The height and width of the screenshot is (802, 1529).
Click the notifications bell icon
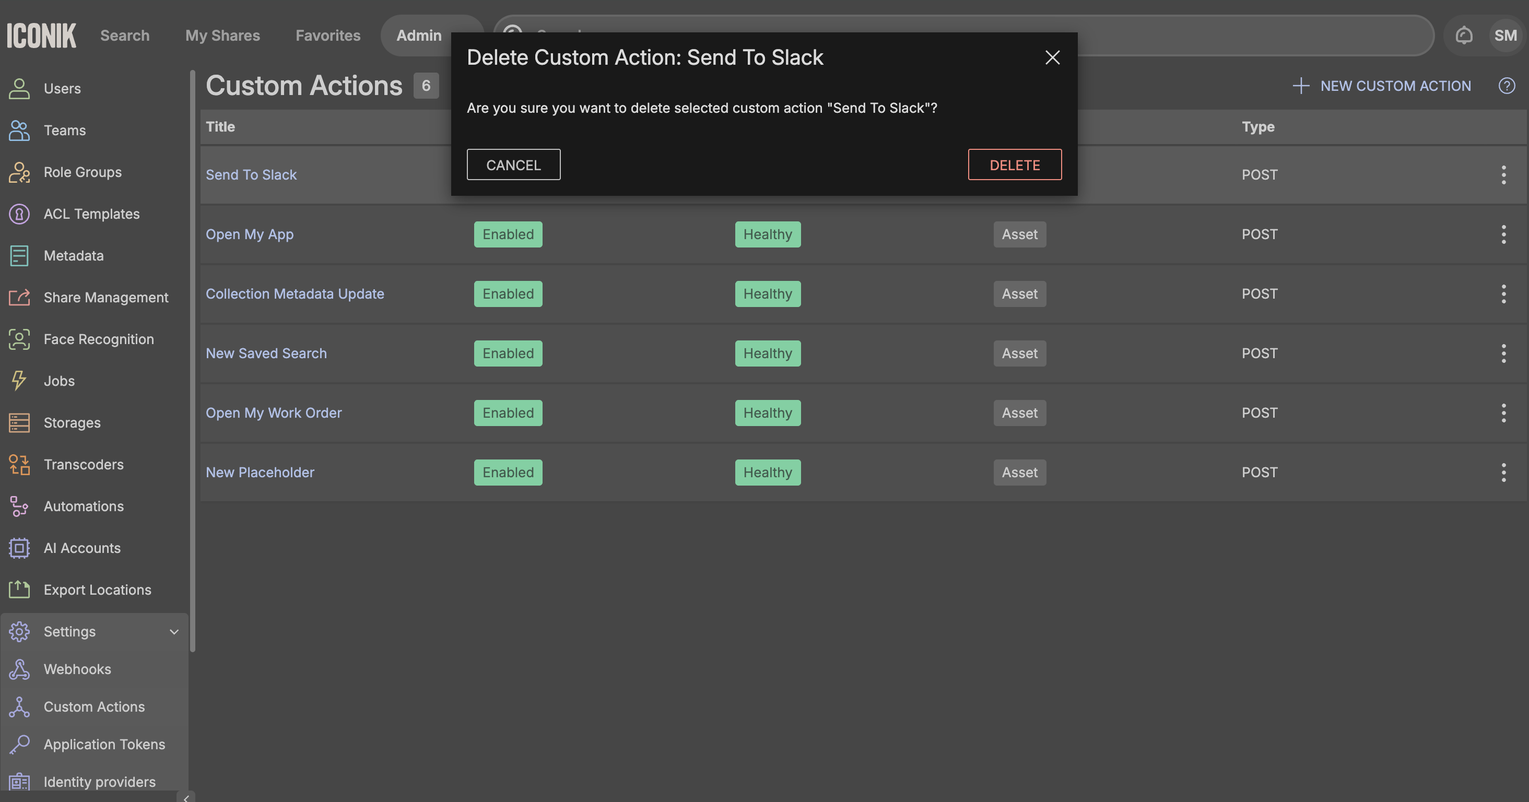click(1464, 36)
